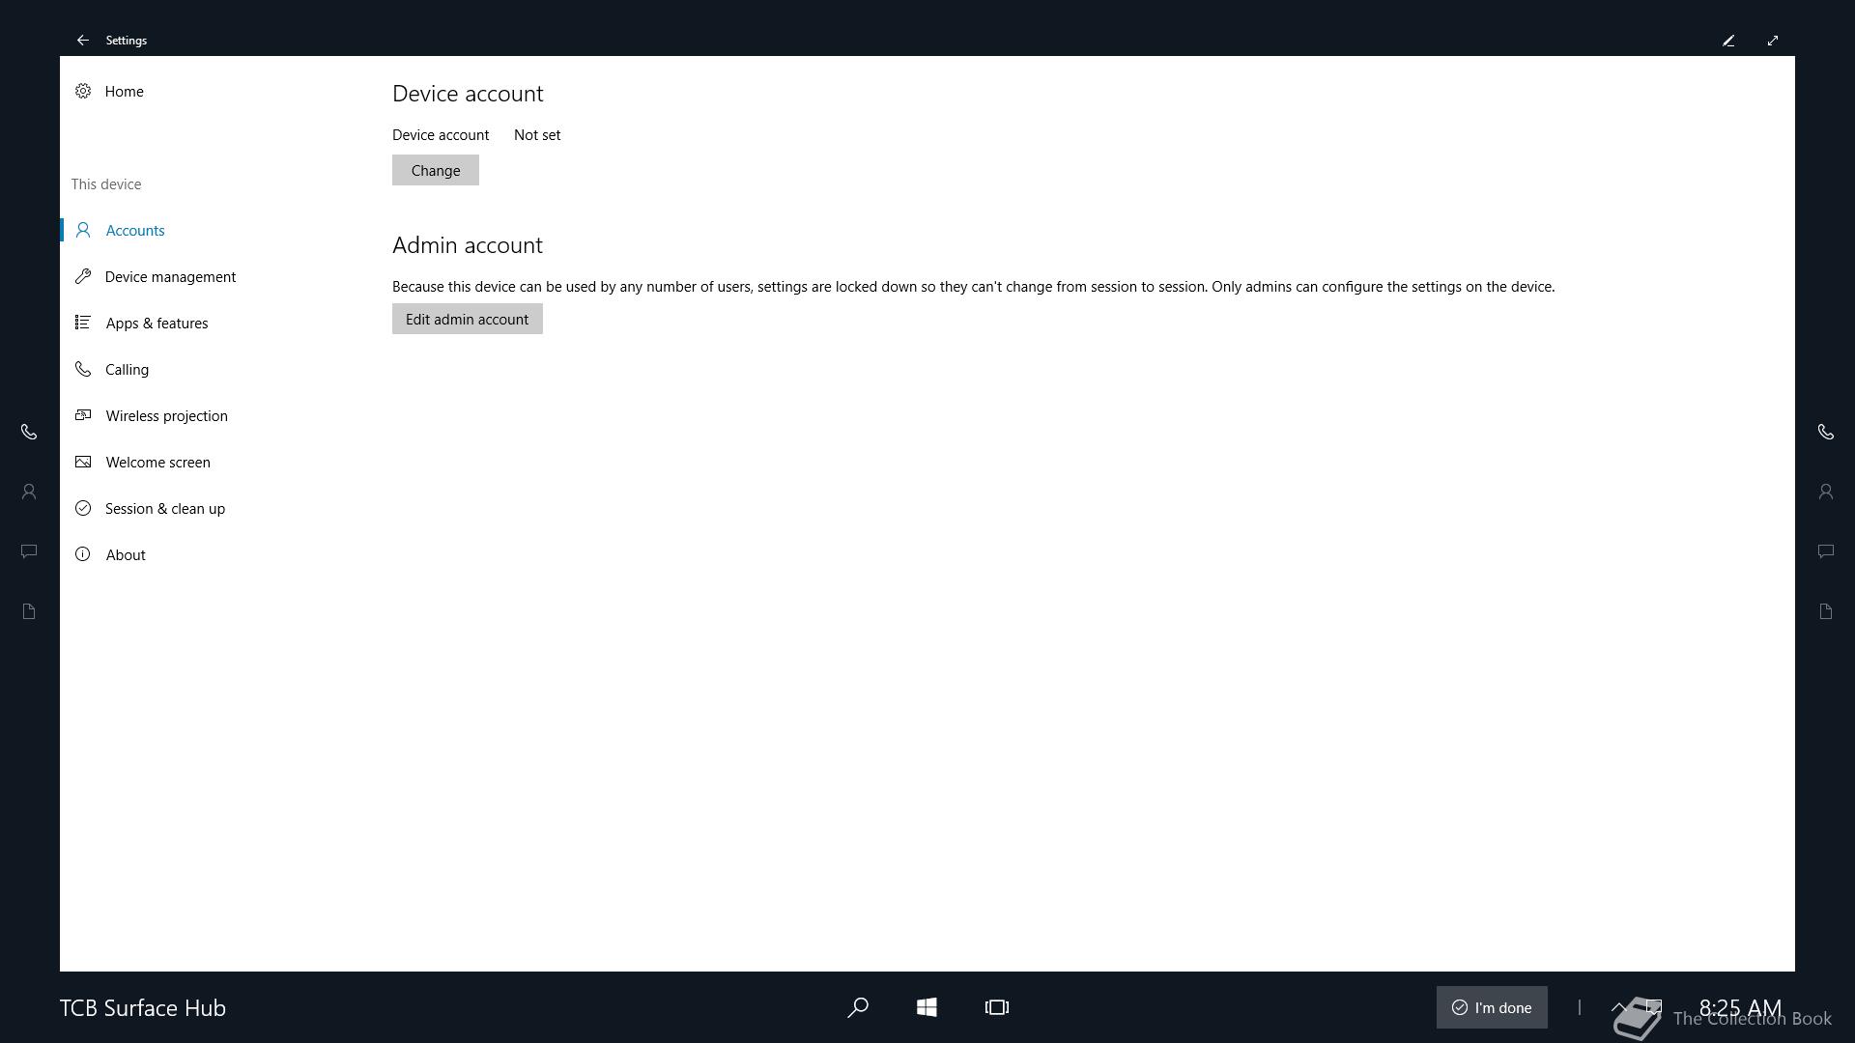Click the Apps & features list icon
The image size is (1855, 1043).
click(83, 323)
